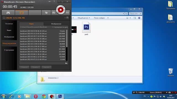Switch to Photoshop from the taskbar

(x=60, y=96)
